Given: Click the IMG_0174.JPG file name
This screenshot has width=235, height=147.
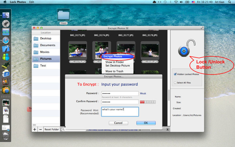Looking at the screenshot, I should pos(102,35).
